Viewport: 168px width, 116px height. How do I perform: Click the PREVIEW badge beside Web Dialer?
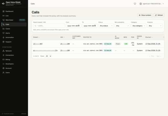(x=22, y=20)
